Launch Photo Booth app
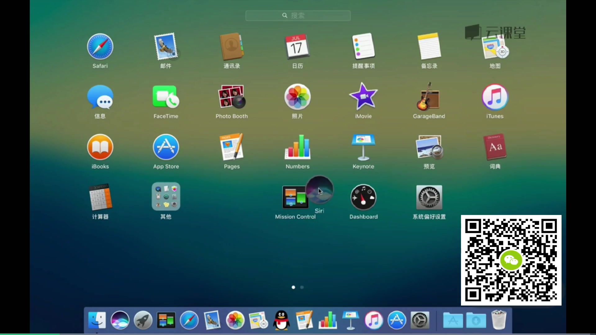596x335 pixels. (232, 97)
